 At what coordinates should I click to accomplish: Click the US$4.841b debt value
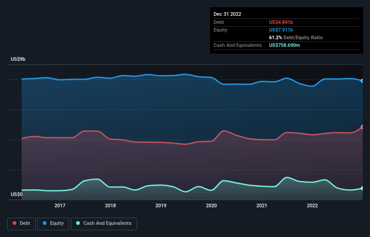tap(281, 22)
